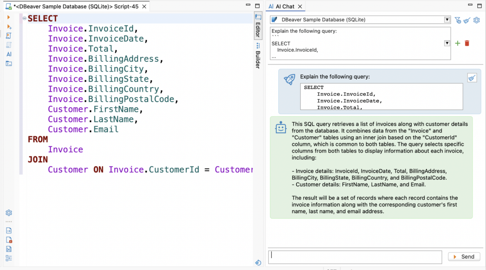Click the orange Execute SQL query arrow
The height and width of the screenshot is (270, 486).
coord(9,17)
